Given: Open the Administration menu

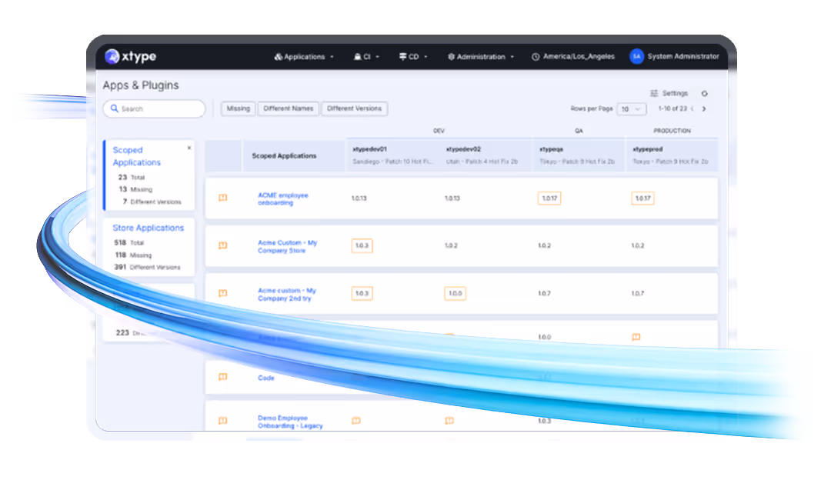Looking at the screenshot, I should pos(481,57).
